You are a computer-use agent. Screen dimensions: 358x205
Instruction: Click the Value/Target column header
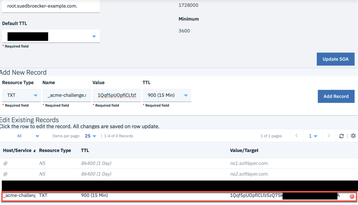[244, 150]
